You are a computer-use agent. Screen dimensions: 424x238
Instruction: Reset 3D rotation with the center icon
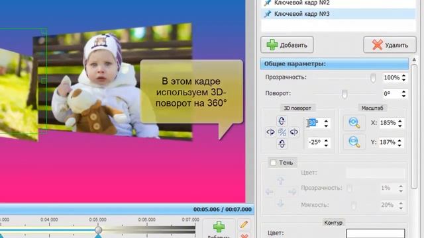click(282, 132)
